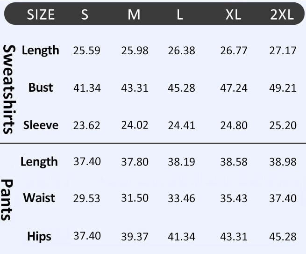
Task: Select the S size column header
Action: click(x=85, y=15)
